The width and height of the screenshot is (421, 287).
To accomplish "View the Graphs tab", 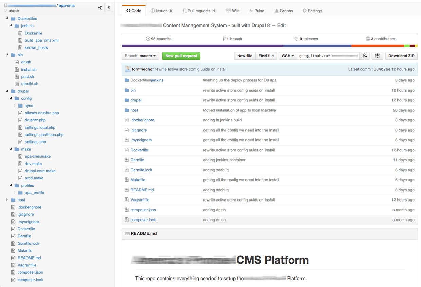I will click(x=283, y=11).
